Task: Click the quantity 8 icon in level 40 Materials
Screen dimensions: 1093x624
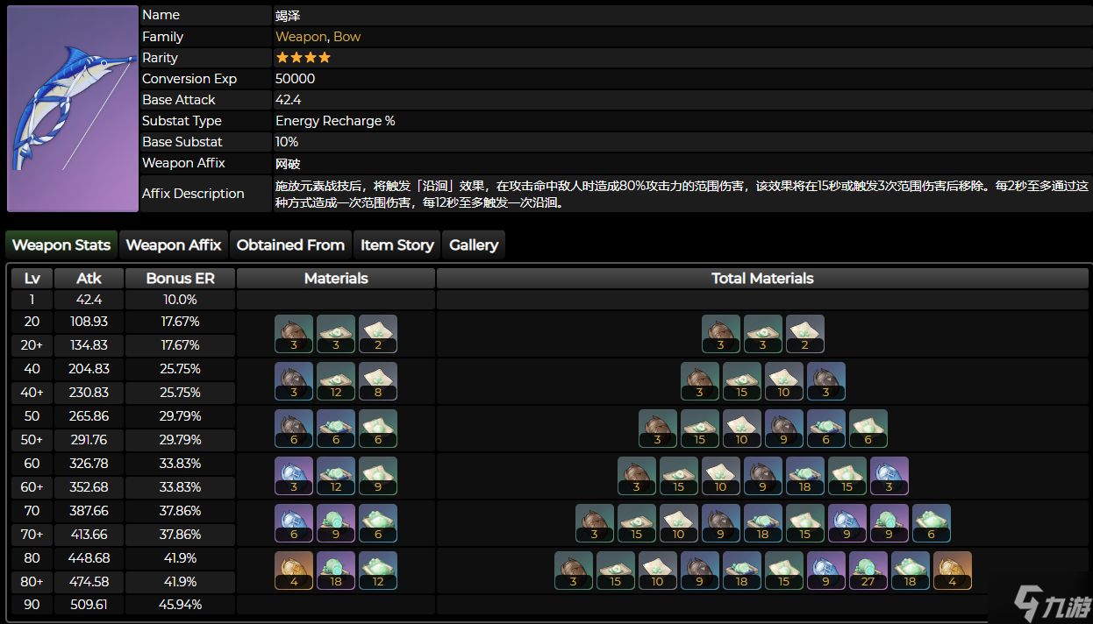Action: (378, 381)
